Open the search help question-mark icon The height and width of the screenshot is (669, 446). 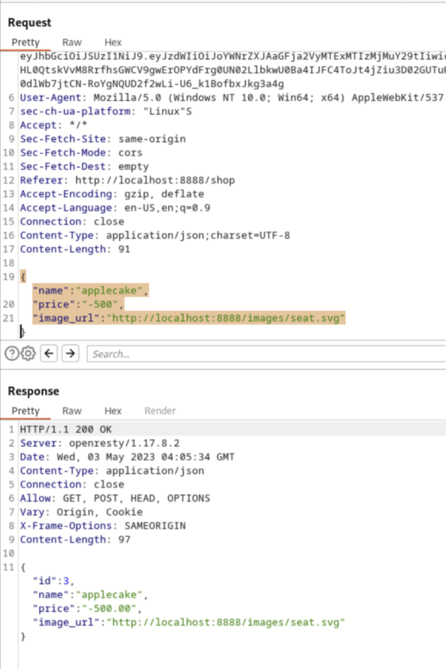click(12, 353)
